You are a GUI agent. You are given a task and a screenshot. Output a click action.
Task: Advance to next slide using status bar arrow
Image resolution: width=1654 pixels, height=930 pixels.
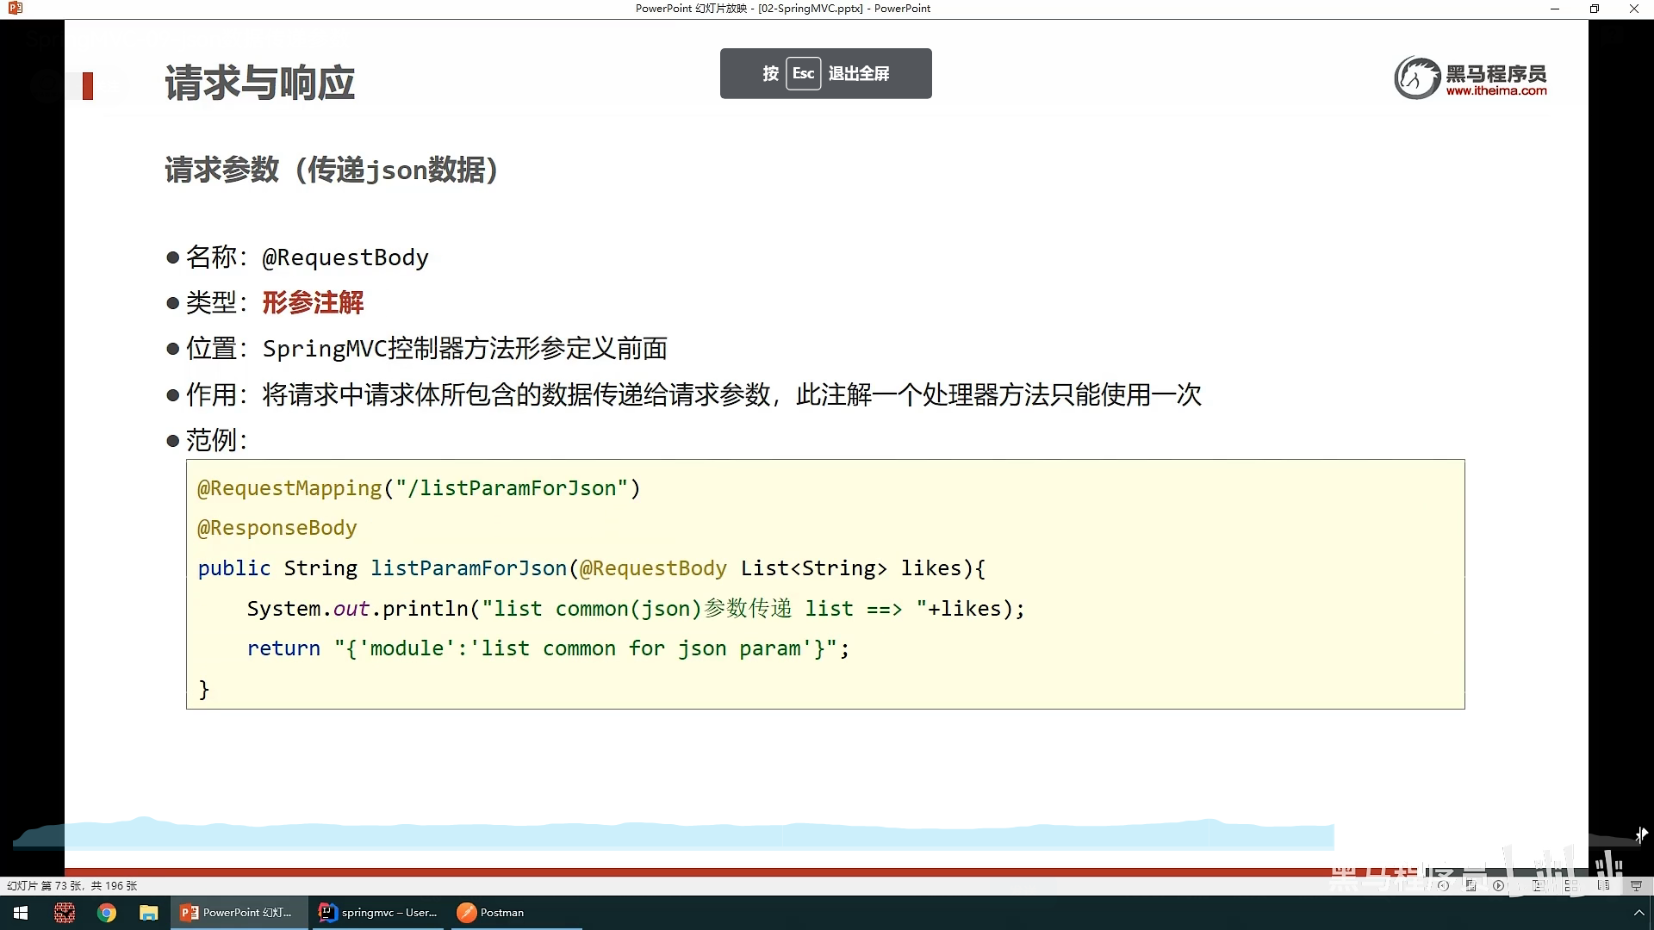coord(1498,885)
